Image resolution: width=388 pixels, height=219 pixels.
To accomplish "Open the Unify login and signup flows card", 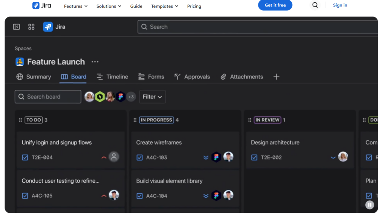I will click(70, 150).
